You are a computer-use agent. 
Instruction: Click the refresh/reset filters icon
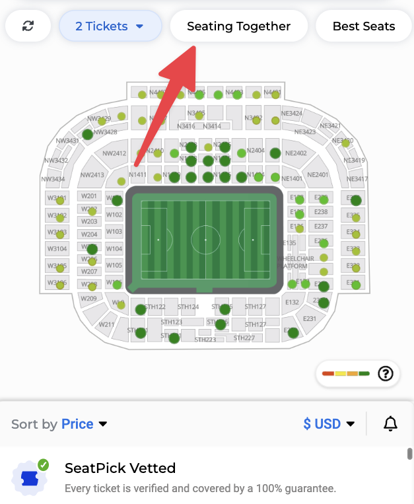28,26
